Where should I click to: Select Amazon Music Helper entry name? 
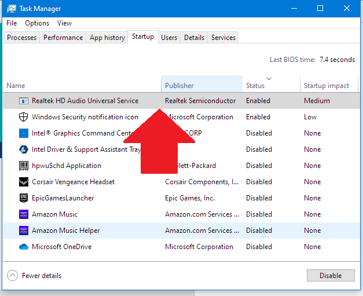[66, 231]
